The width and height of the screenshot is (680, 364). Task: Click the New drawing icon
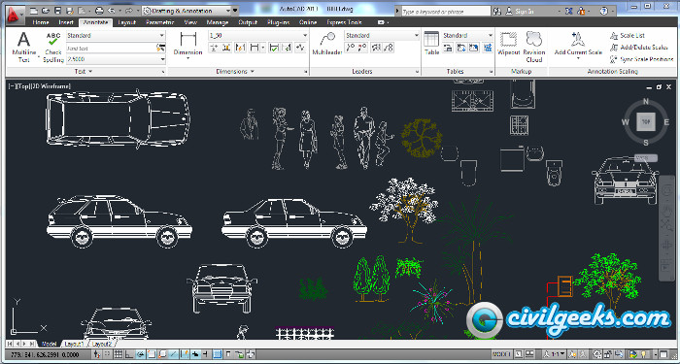(34, 11)
